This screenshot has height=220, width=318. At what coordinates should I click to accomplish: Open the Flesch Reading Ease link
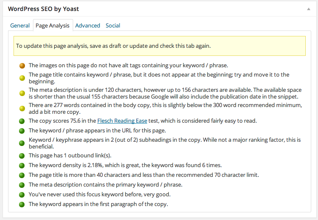click(122, 121)
